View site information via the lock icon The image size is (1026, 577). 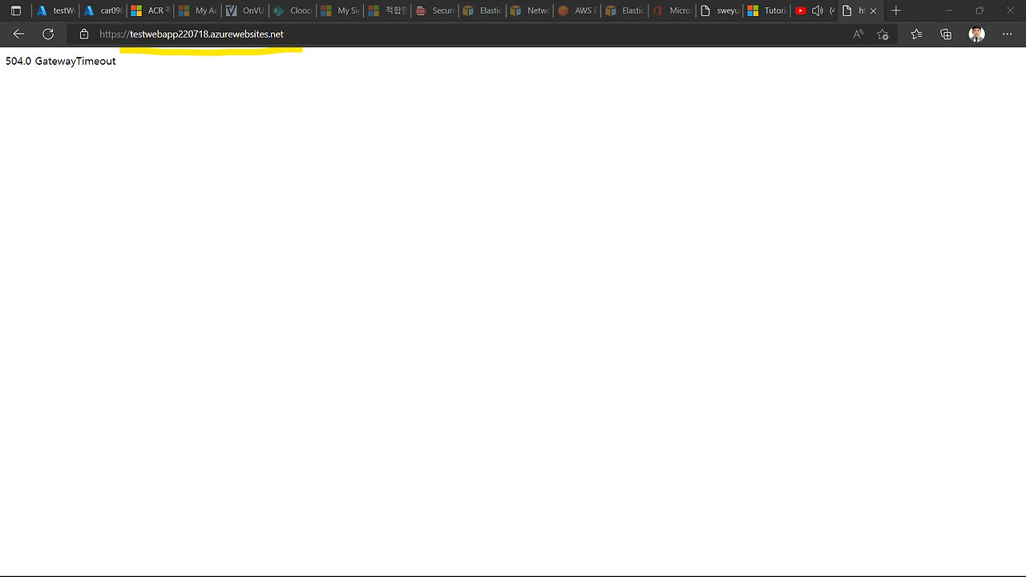pos(84,34)
